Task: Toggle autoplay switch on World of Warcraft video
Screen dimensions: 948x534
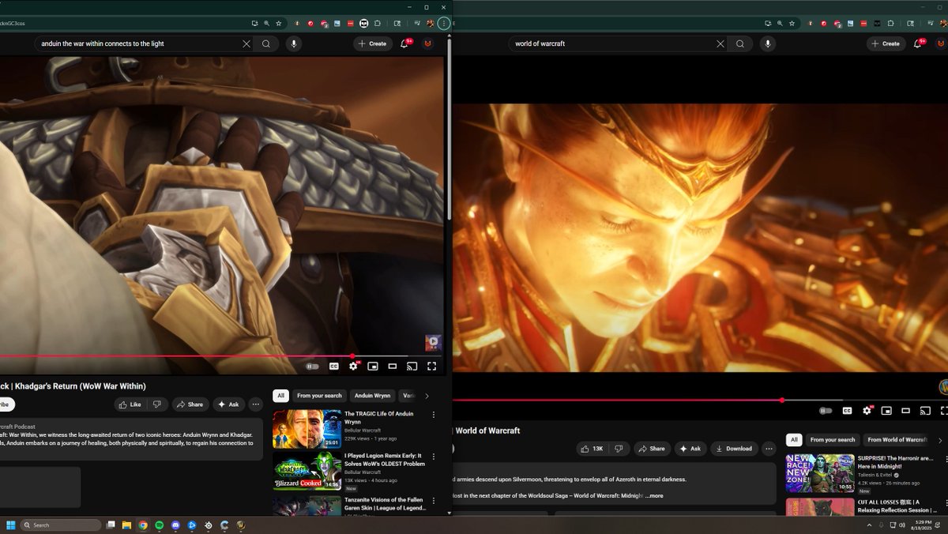Action: pos(826,411)
